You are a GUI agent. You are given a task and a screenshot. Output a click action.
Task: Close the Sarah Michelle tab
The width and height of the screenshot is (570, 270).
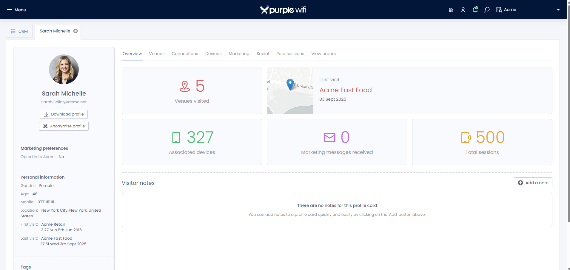point(76,31)
